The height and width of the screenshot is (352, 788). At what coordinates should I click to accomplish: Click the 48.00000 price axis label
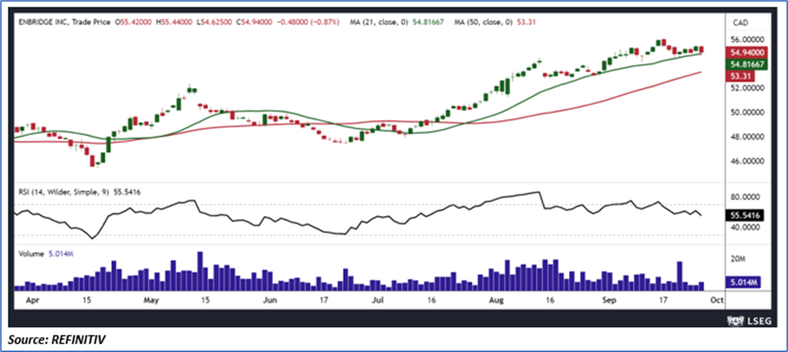click(747, 137)
